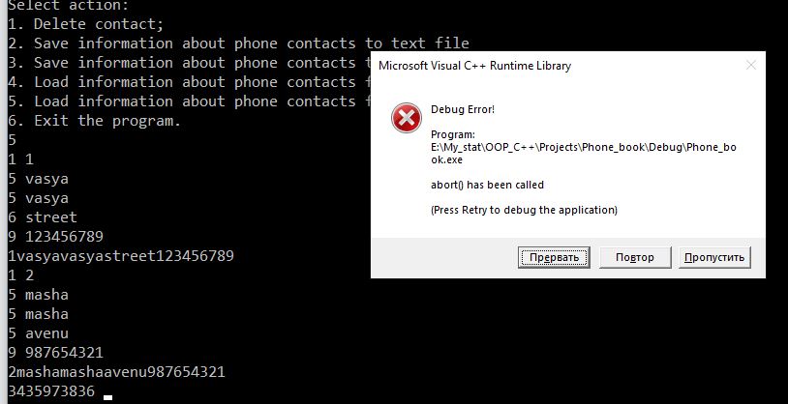This screenshot has height=404, width=788.
Task: Click the Повтор (Retry) button
Action: pyautogui.click(x=635, y=257)
